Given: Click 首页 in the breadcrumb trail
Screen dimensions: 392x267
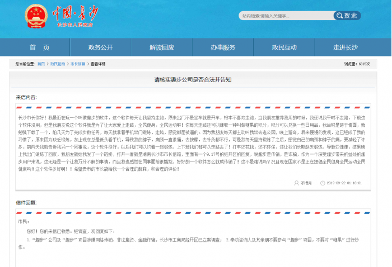Looking at the screenshot, I should coord(41,64).
